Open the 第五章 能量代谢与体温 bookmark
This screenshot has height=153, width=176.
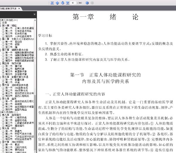click(15, 77)
